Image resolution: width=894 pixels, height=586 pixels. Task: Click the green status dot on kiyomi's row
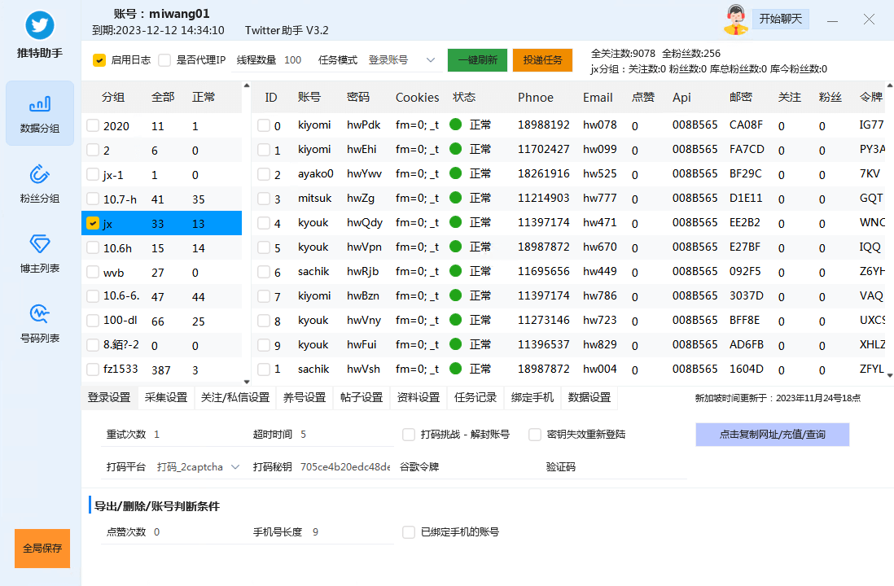pyautogui.click(x=457, y=126)
